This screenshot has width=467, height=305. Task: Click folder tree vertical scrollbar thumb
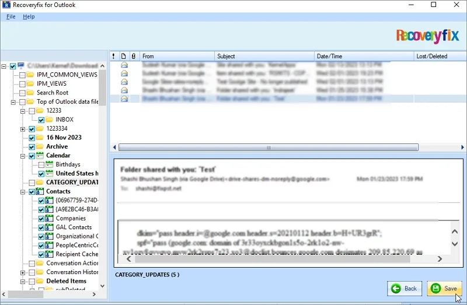(103, 88)
